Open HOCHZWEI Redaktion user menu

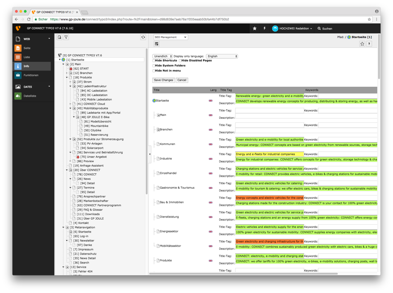[292, 28]
